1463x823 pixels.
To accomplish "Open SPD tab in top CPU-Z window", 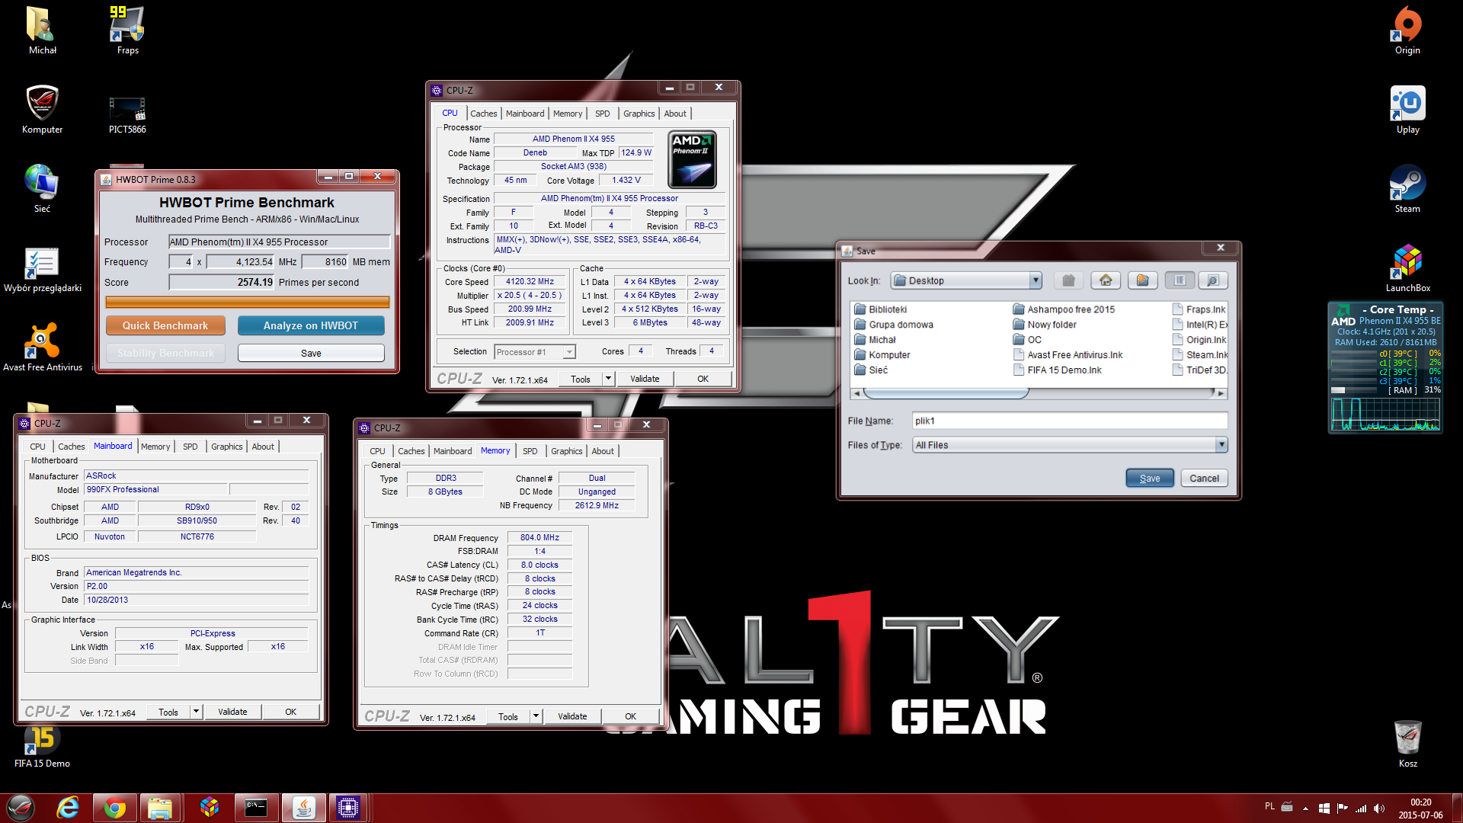I will 603,114.
